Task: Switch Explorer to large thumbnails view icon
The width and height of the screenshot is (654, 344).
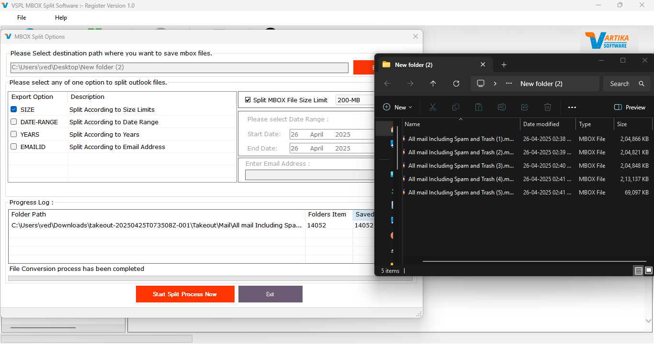Action: (649, 271)
